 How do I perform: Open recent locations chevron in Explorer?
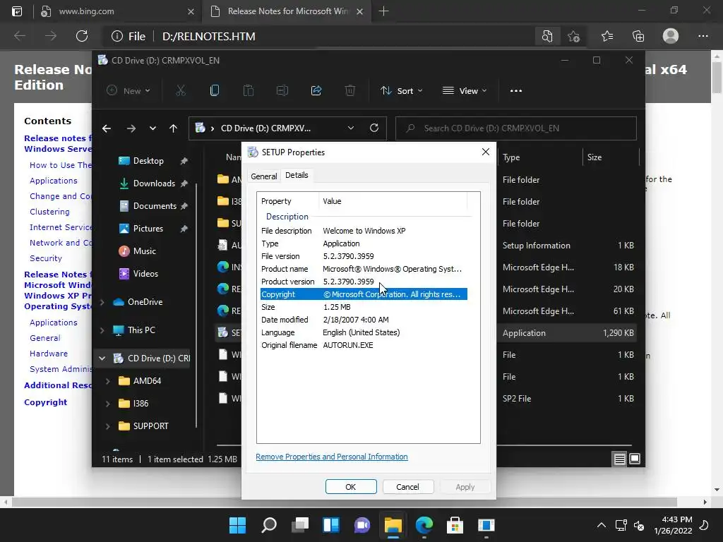tap(153, 128)
